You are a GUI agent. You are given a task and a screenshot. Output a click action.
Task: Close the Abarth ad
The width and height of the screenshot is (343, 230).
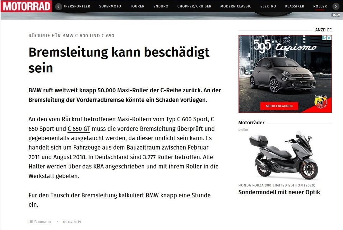pyautogui.click(x=329, y=38)
